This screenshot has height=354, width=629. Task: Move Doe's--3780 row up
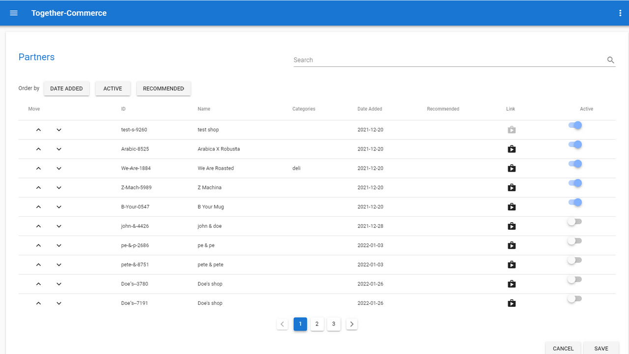pyautogui.click(x=39, y=284)
